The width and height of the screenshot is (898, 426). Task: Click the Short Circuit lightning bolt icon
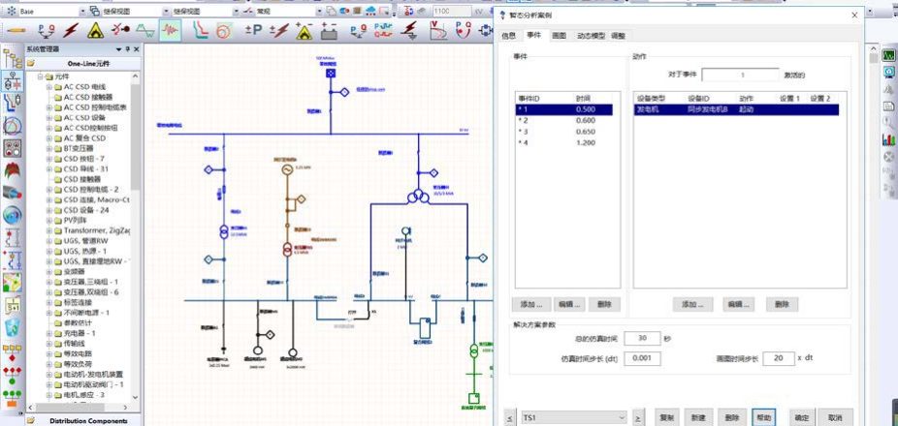pos(69,30)
